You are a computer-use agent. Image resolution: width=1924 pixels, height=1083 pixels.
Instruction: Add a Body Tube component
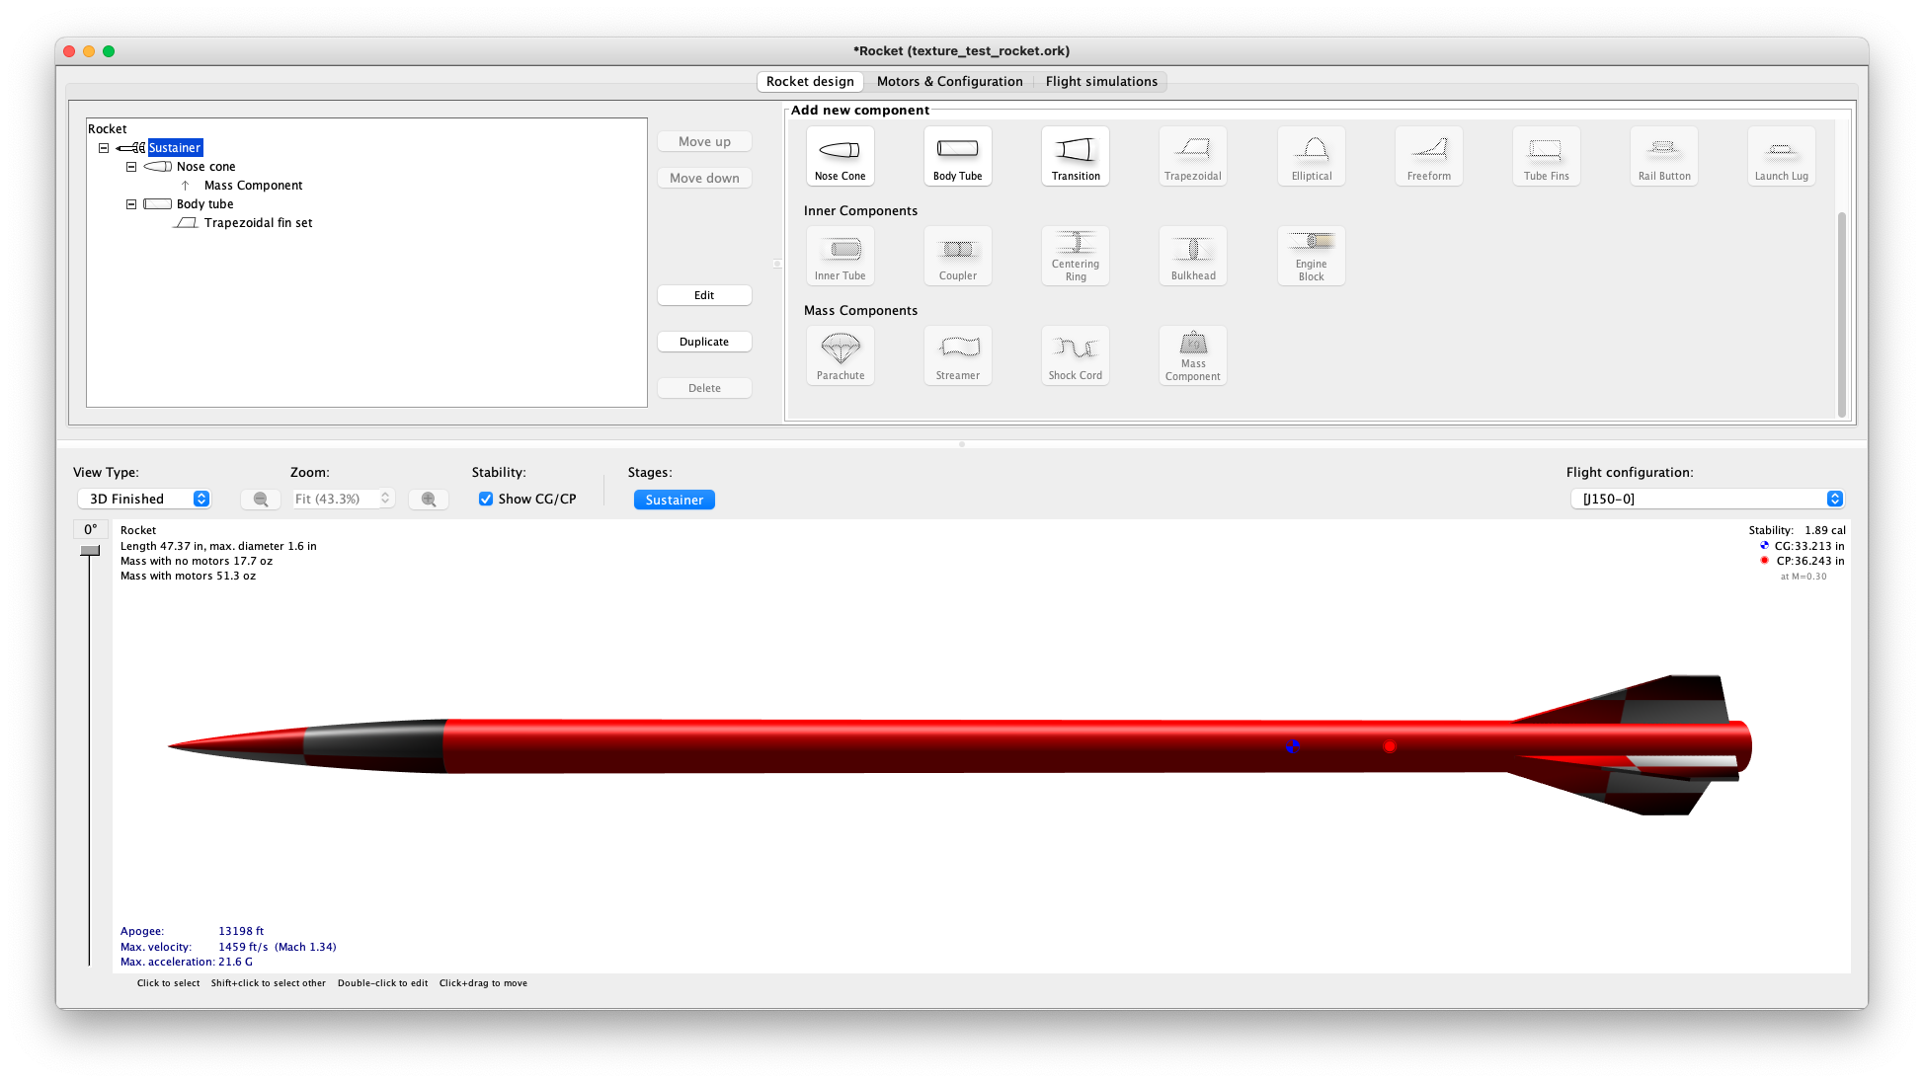tap(956, 156)
